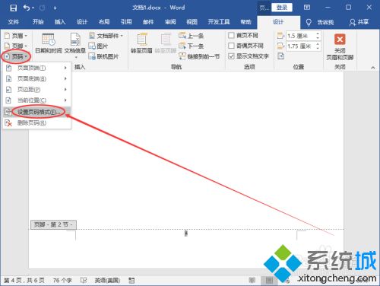Open the 页面顶端(T) submenu item
The width and height of the screenshot is (380, 286).
pyautogui.click(x=36, y=68)
